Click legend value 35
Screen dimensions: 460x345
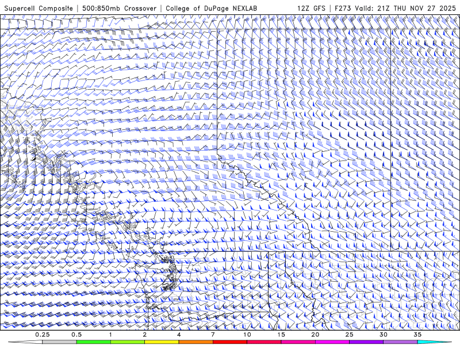coord(417,335)
